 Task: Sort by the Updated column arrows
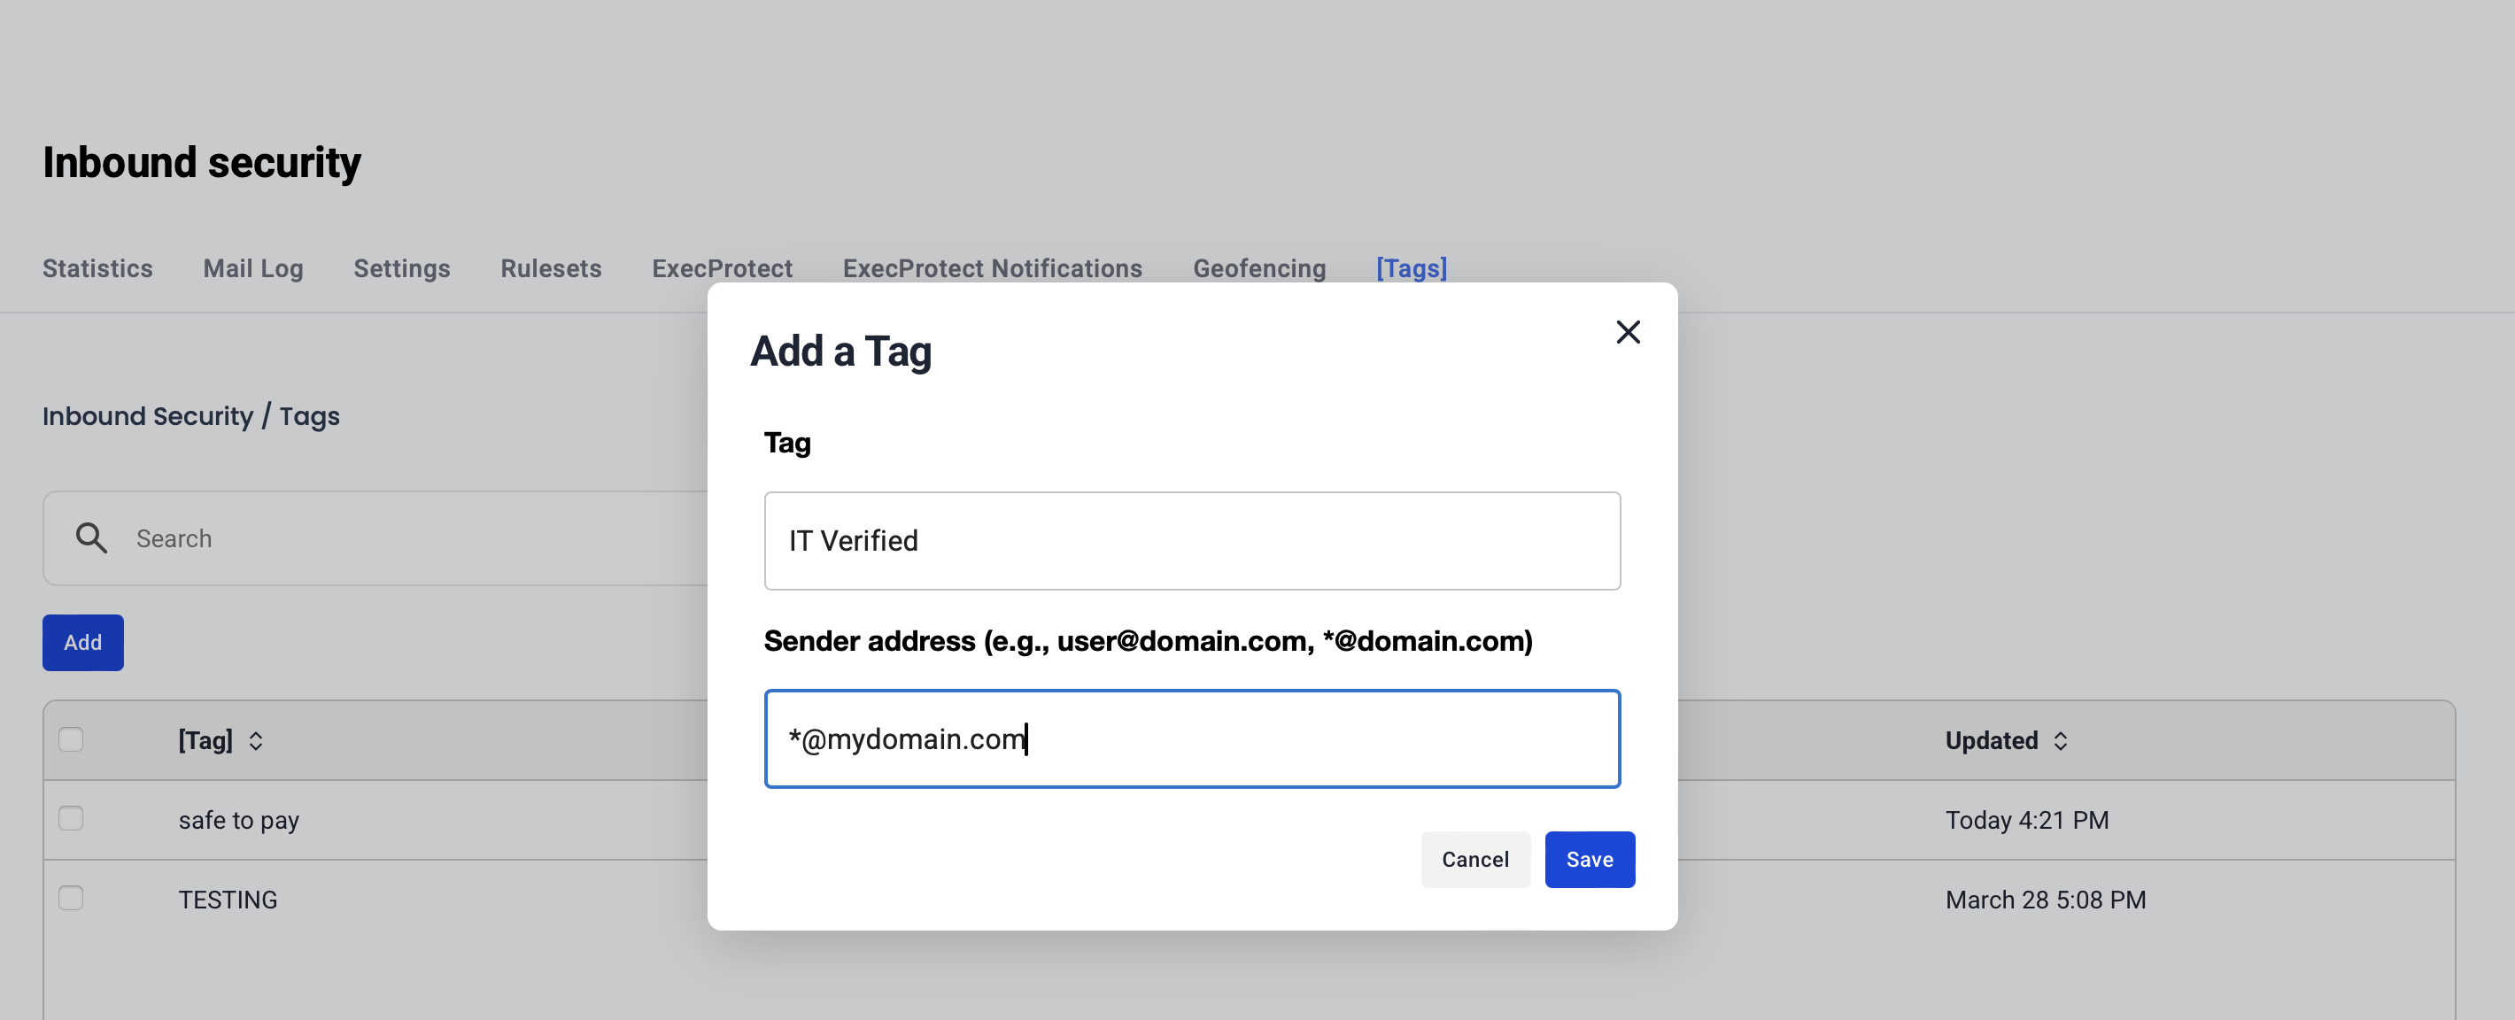pyautogui.click(x=2060, y=741)
